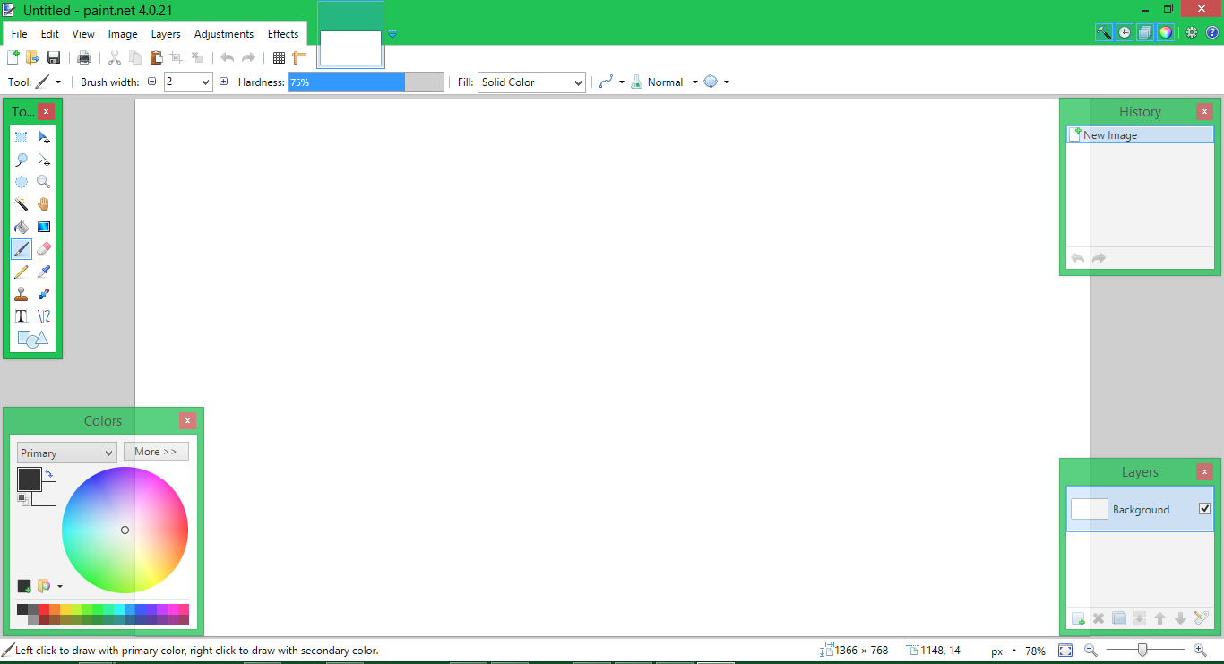1224x664 pixels.
Task: Choose the Gradient tool
Action: [44, 227]
